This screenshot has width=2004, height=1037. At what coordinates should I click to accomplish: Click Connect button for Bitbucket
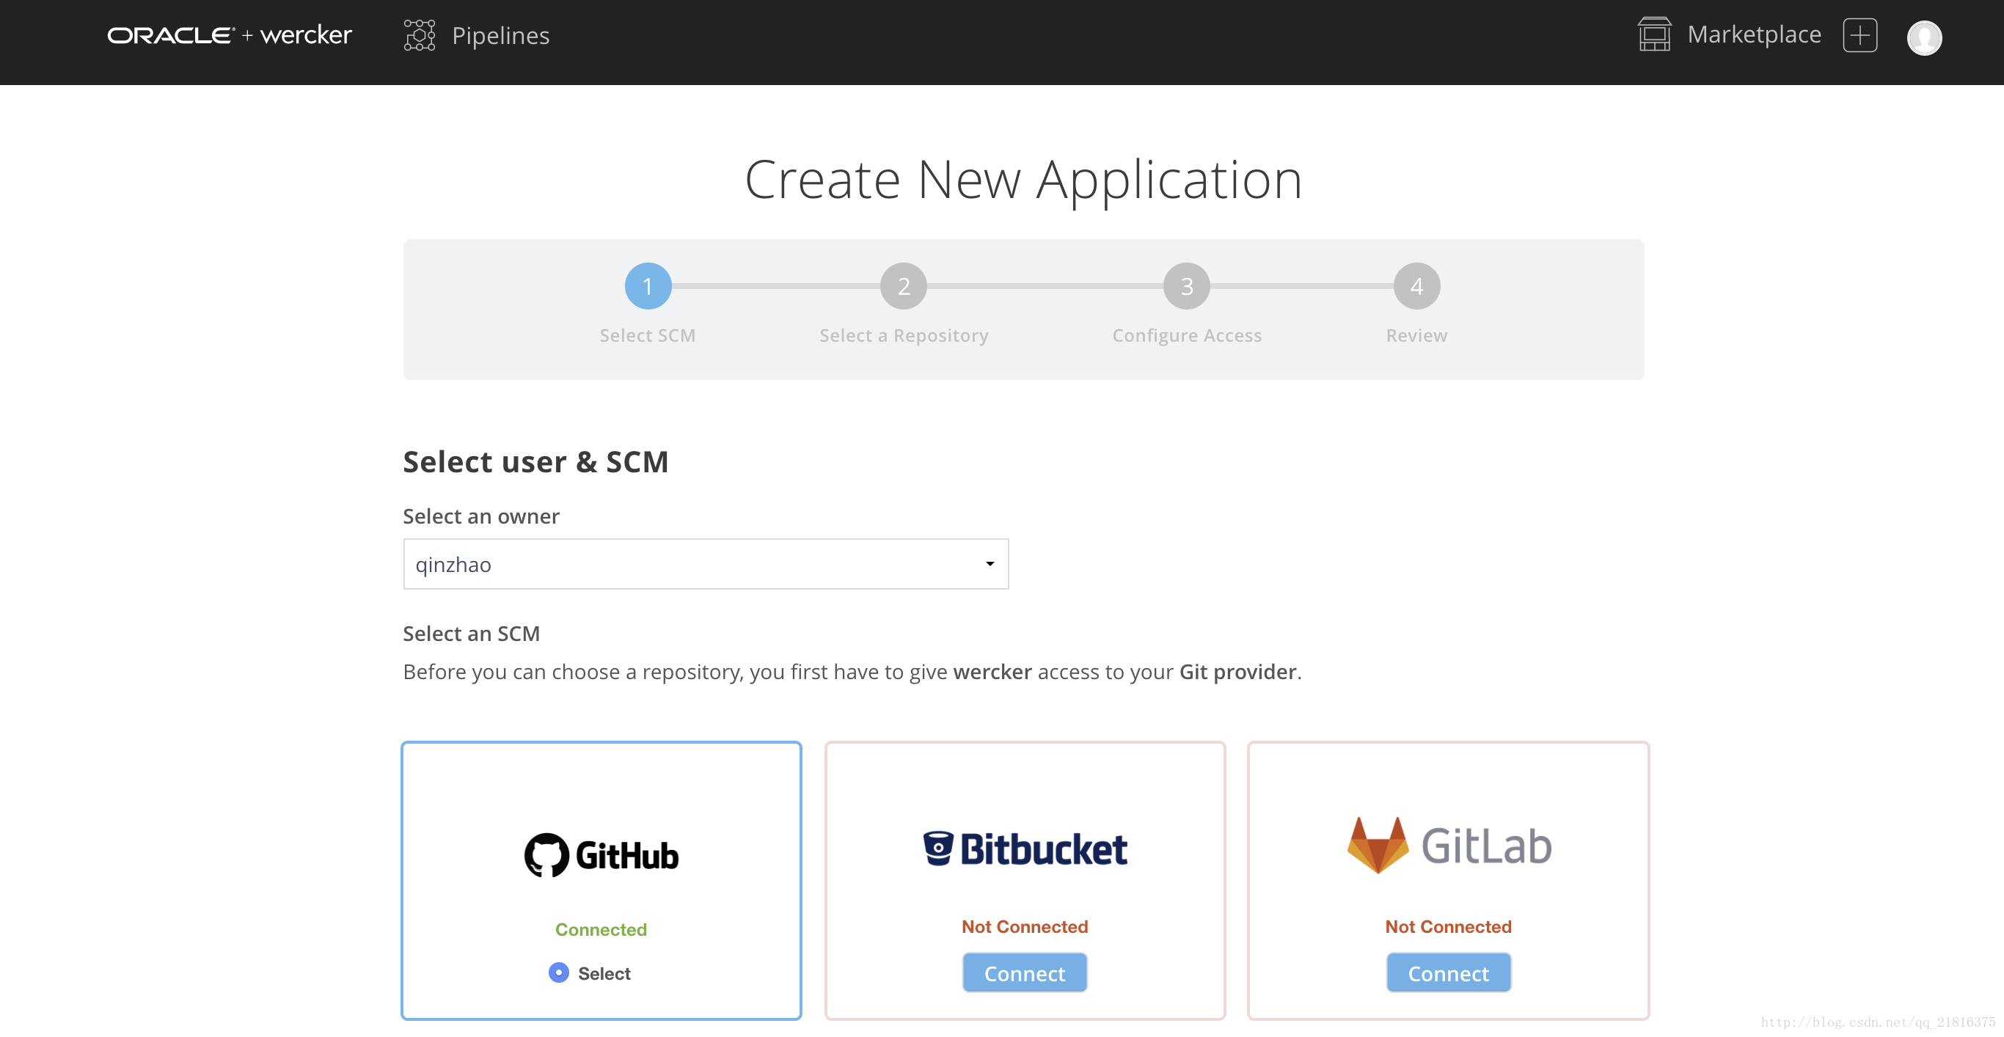tap(1025, 972)
